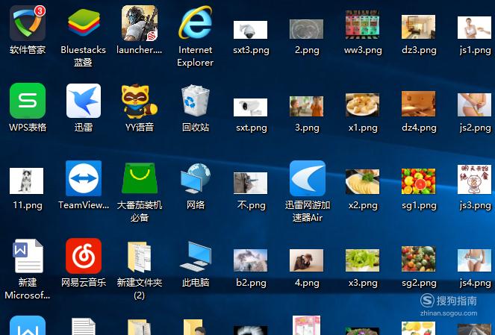Select the 4.png image file
495x335 pixels.
[306, 260]
